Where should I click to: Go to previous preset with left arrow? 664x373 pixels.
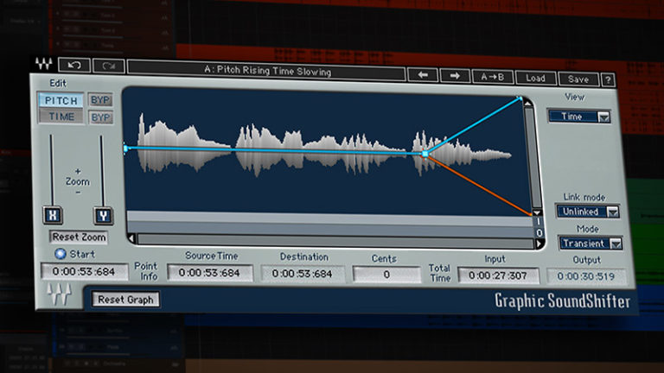pos(424,76)
